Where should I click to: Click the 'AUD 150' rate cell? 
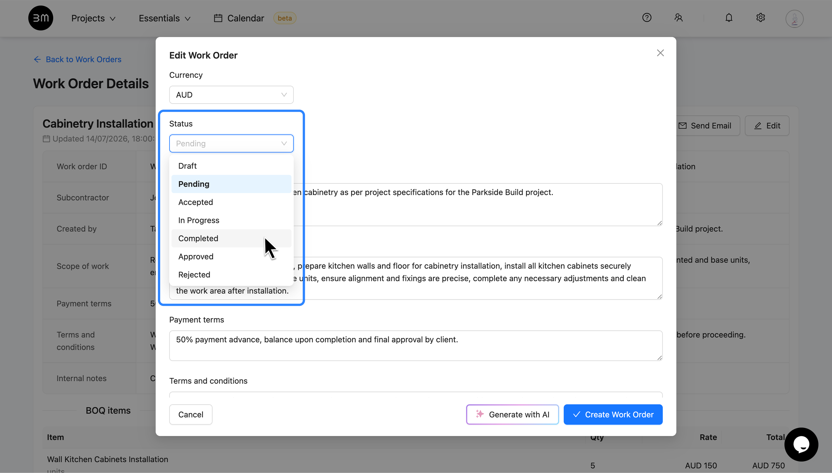click(701, 466)
